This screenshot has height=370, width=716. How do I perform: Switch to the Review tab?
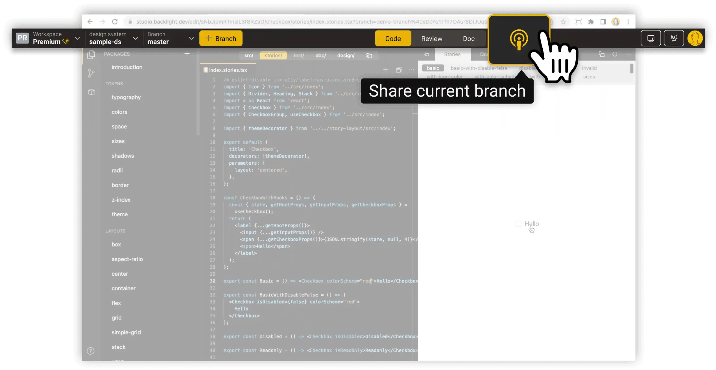click(432, 38)
